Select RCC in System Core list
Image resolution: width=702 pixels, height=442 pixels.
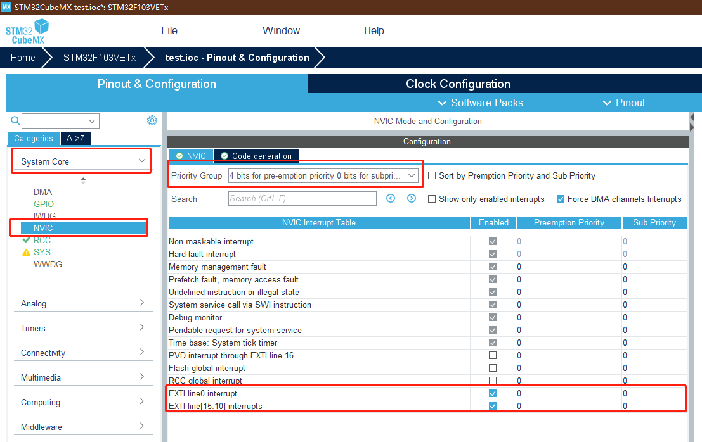click(42, 240)
